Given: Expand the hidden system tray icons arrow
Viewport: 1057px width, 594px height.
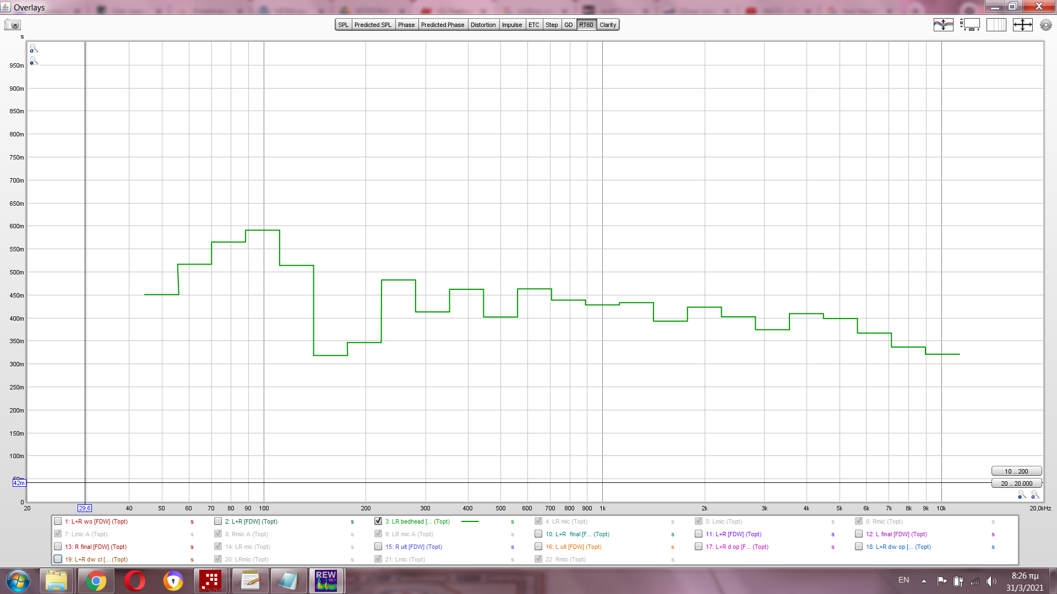Looking at the screenshot, I should (924, 581).
